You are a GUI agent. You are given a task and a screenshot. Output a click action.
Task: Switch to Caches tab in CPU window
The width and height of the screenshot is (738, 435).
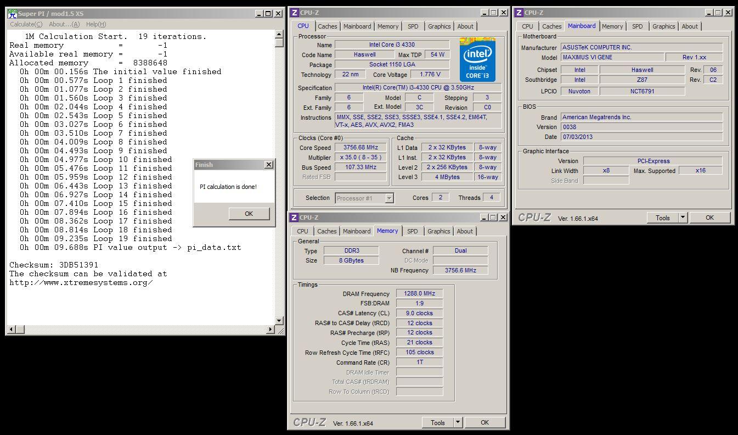328,26
